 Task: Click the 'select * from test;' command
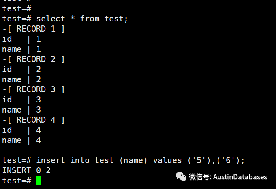82,19
